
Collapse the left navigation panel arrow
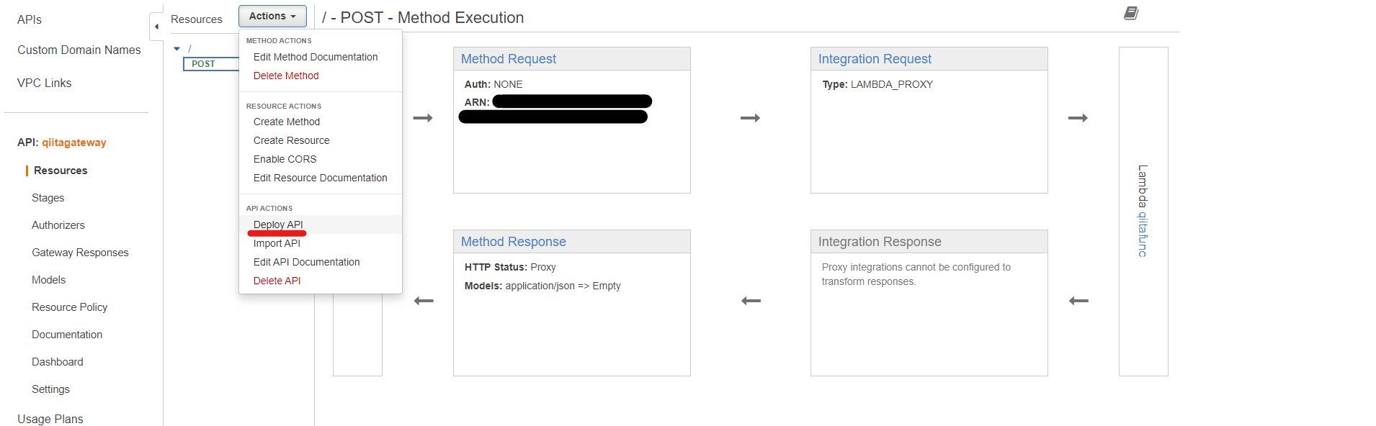pyautogui.click(x=156, y=27)
